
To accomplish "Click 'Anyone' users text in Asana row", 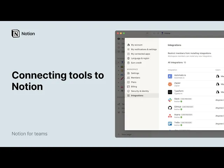I will point(219,116).
